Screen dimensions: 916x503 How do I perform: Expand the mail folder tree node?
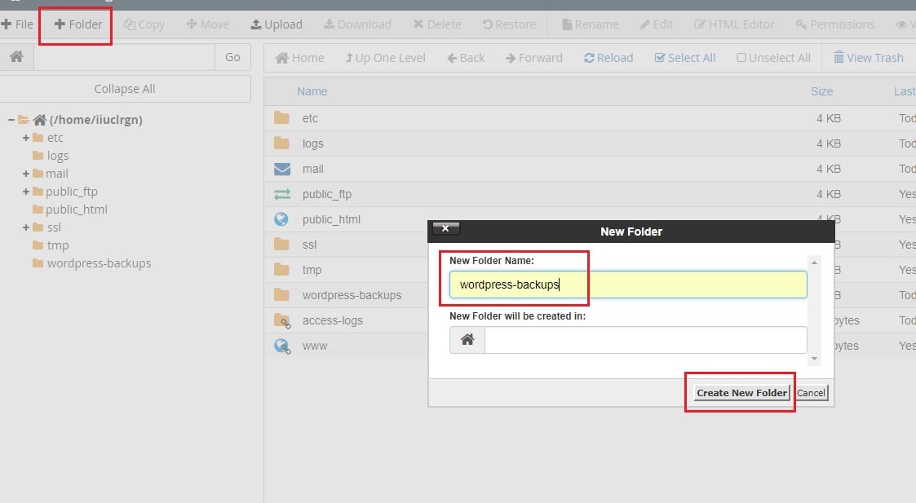(x=25, y=174)
